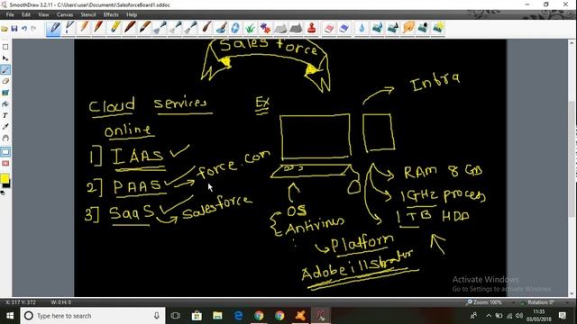Click the yellow foreground color swatch
The height and width of the screenshot is (324, 577).
click(x=4, y=178)
